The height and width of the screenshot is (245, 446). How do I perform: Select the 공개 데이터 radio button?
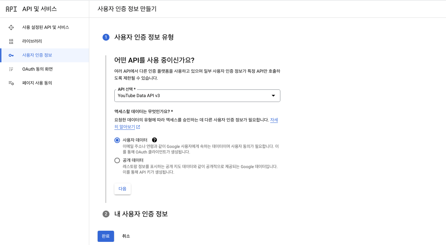coord(117,160)
